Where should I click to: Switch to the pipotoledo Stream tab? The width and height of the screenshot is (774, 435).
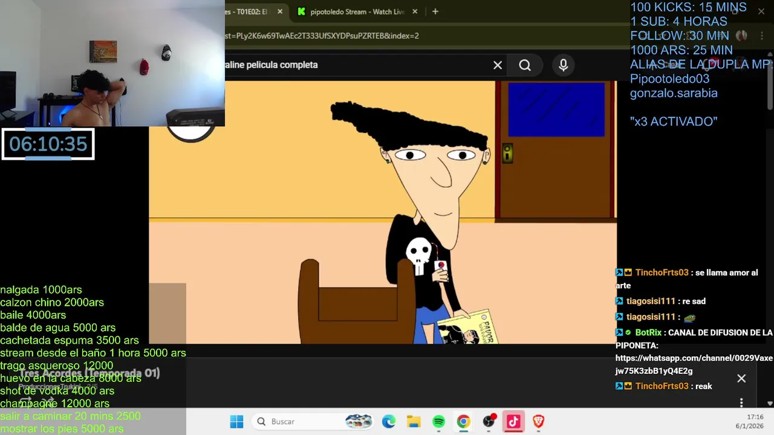tap(357, 11)
